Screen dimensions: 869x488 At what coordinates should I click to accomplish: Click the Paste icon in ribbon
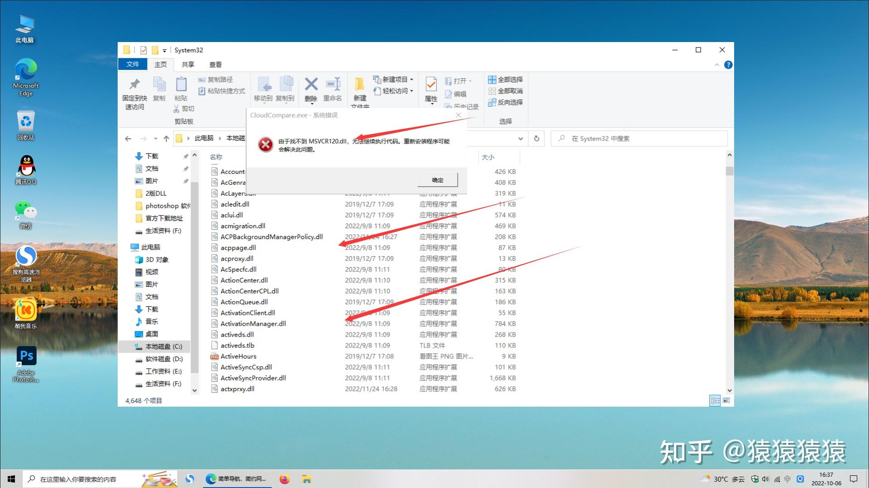181,84
